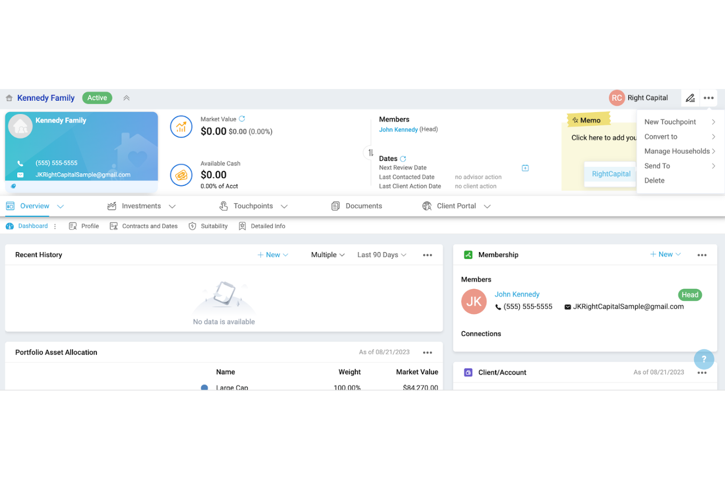This screenshot has height=483, width=725.
Task: Click the Large Cap blue color dot
Action: click(204, 388)
